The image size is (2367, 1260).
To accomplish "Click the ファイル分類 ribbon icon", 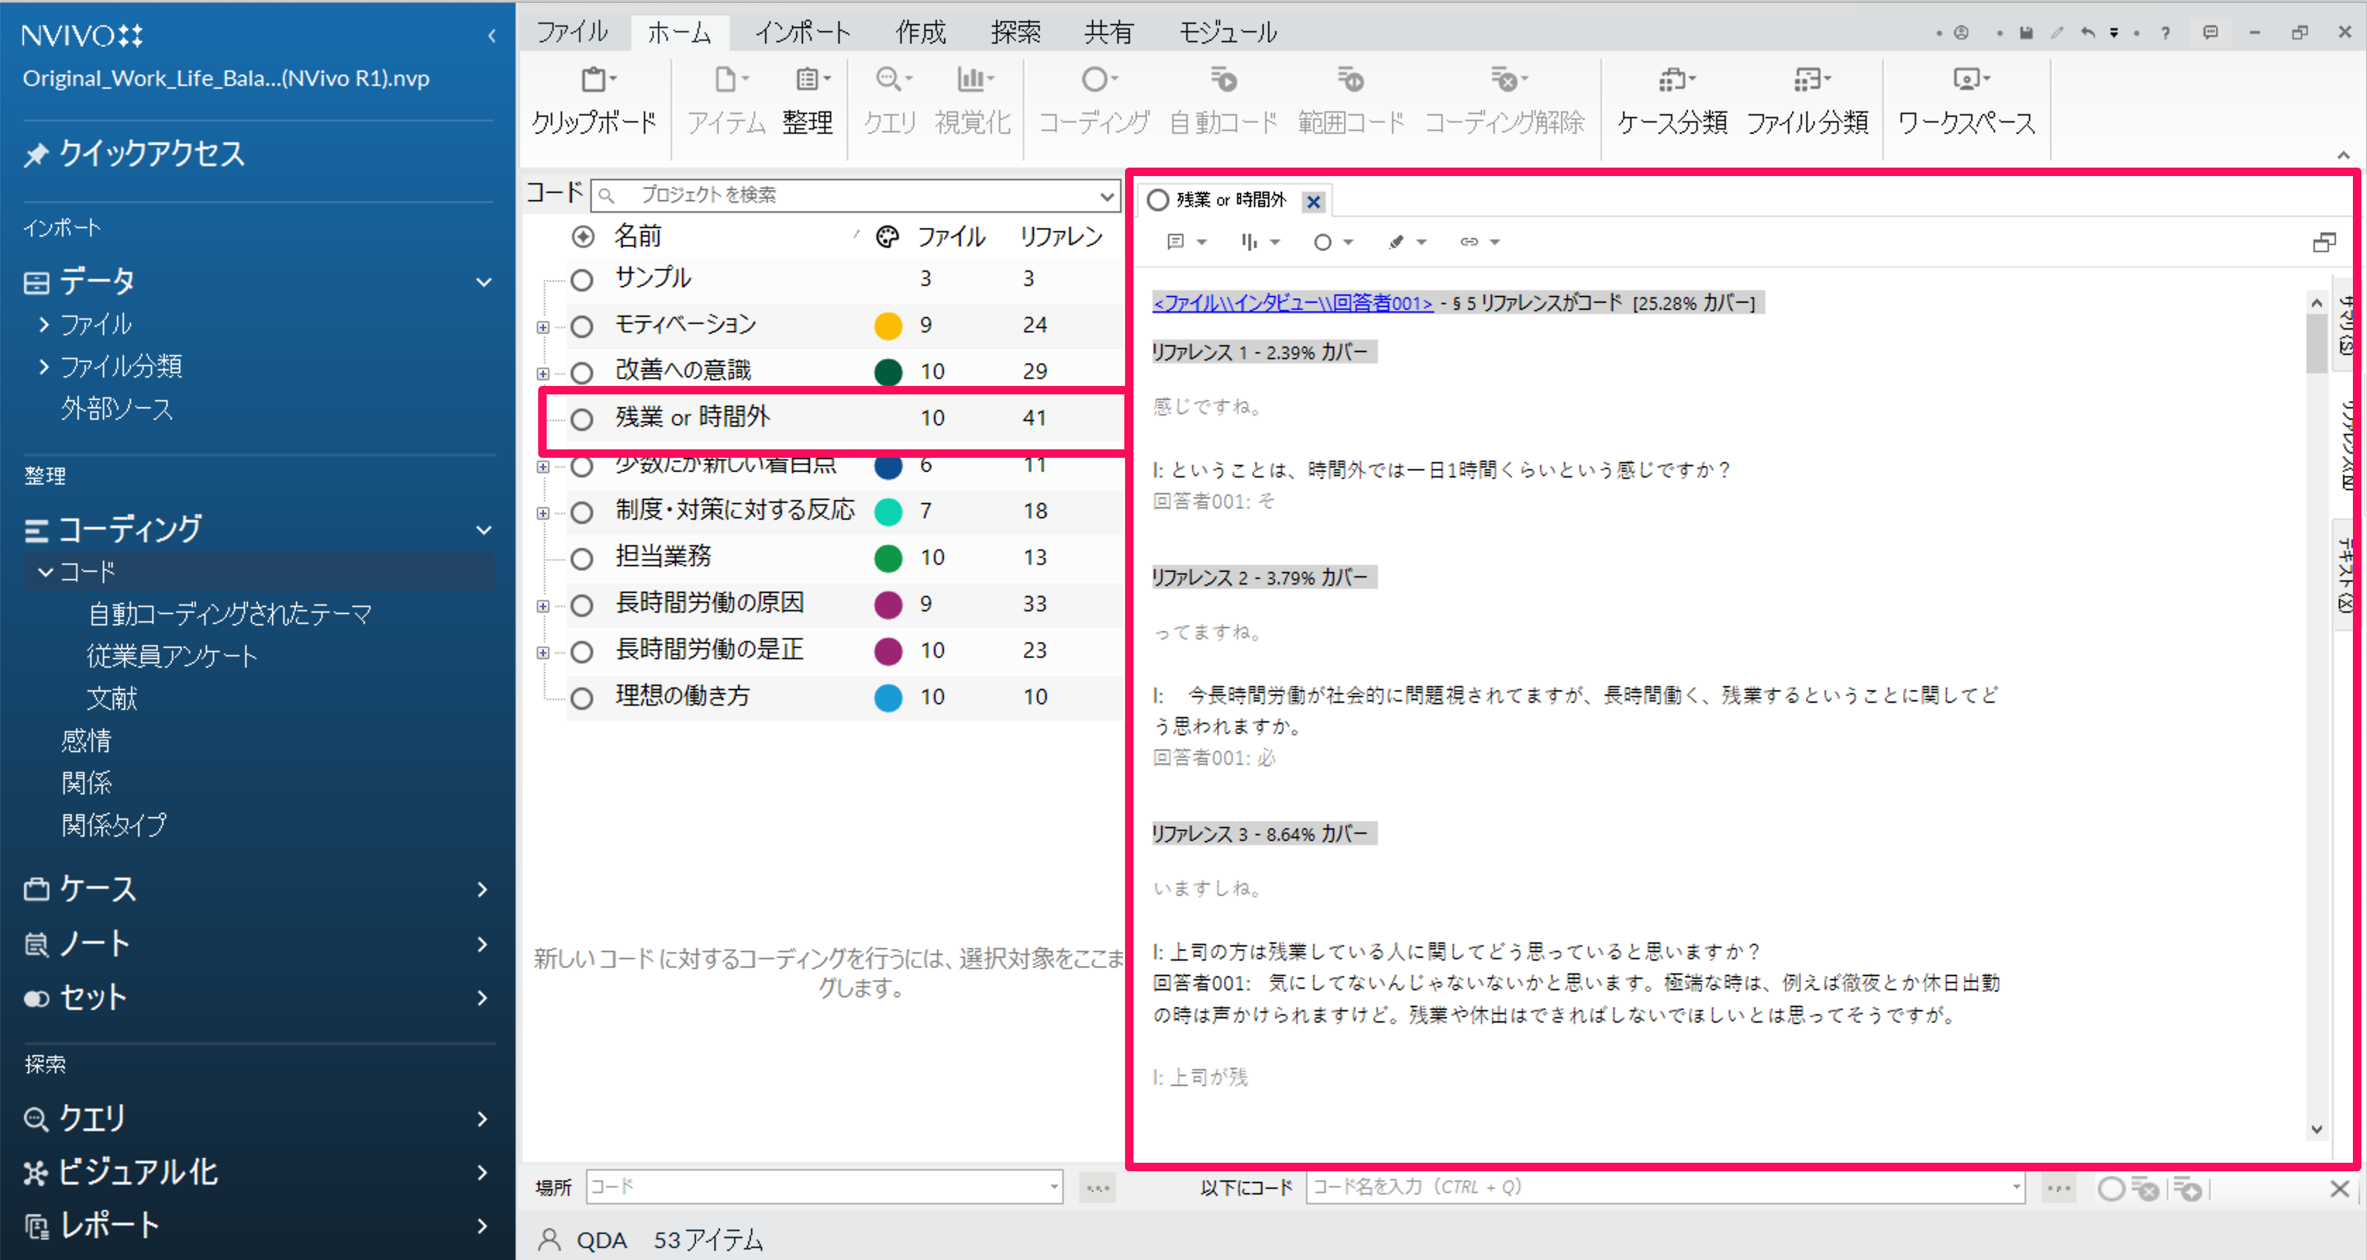I will [x=1806, y=81].
